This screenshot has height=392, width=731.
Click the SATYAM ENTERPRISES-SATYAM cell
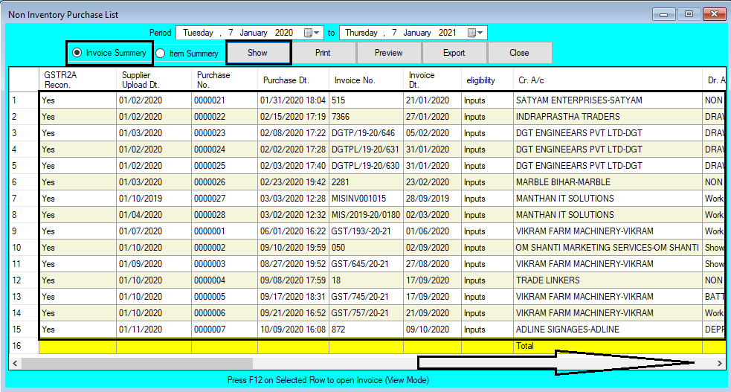[x=608, y=100]
